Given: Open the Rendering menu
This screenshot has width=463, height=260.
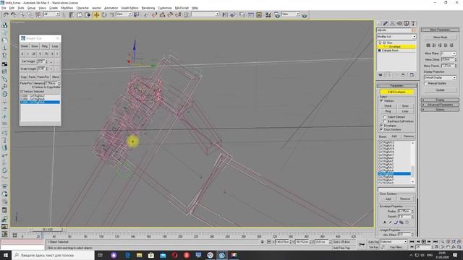Looking at the screenshot, I should pos(148,8).
